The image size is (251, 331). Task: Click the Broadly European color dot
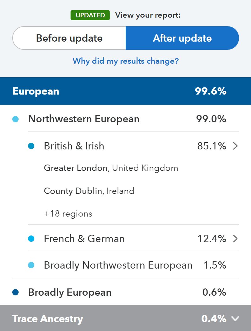[15, 292]
